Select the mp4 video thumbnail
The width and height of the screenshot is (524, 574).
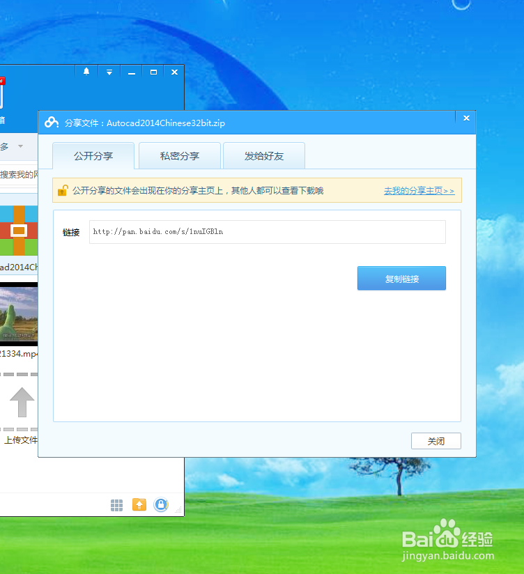click(x=19, y=314)
